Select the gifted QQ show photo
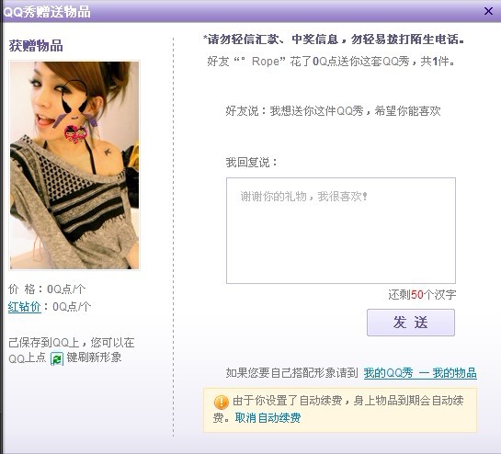The height and width of the screenshot is (454, 501). coord(74,165)
